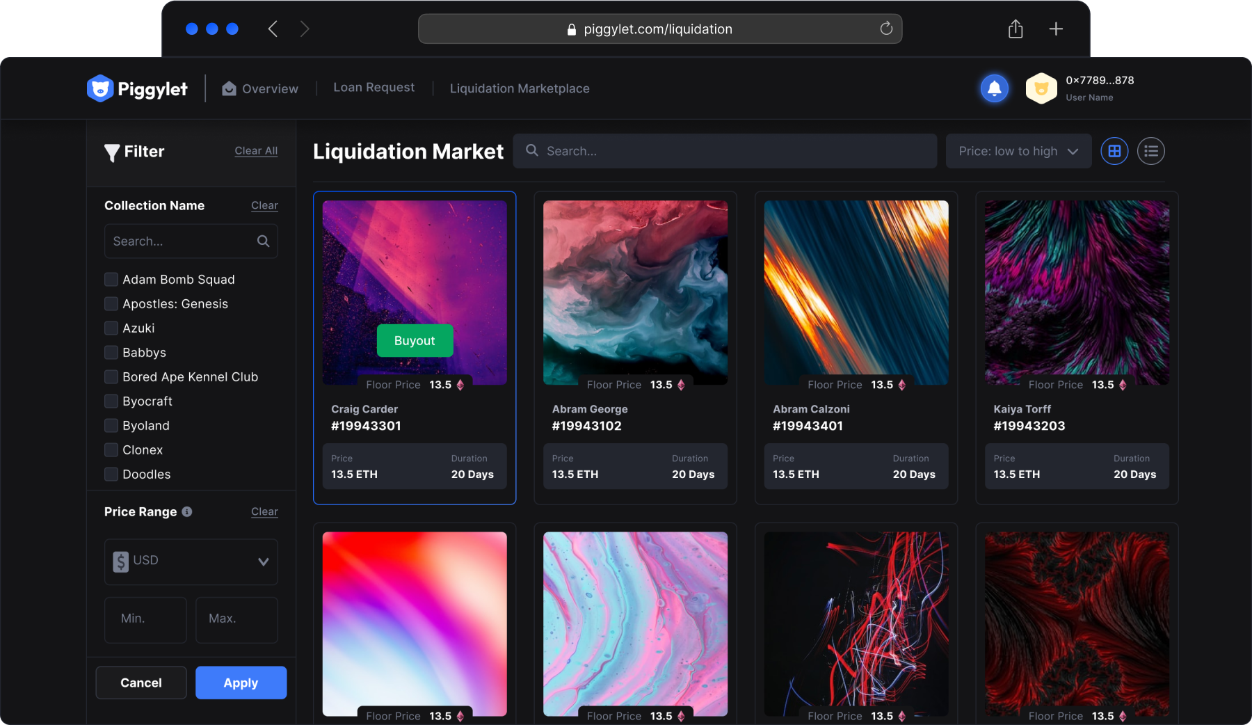Click wallet address 0×7789...878
The image size is (1252, 725).
tap(1100, 80)
